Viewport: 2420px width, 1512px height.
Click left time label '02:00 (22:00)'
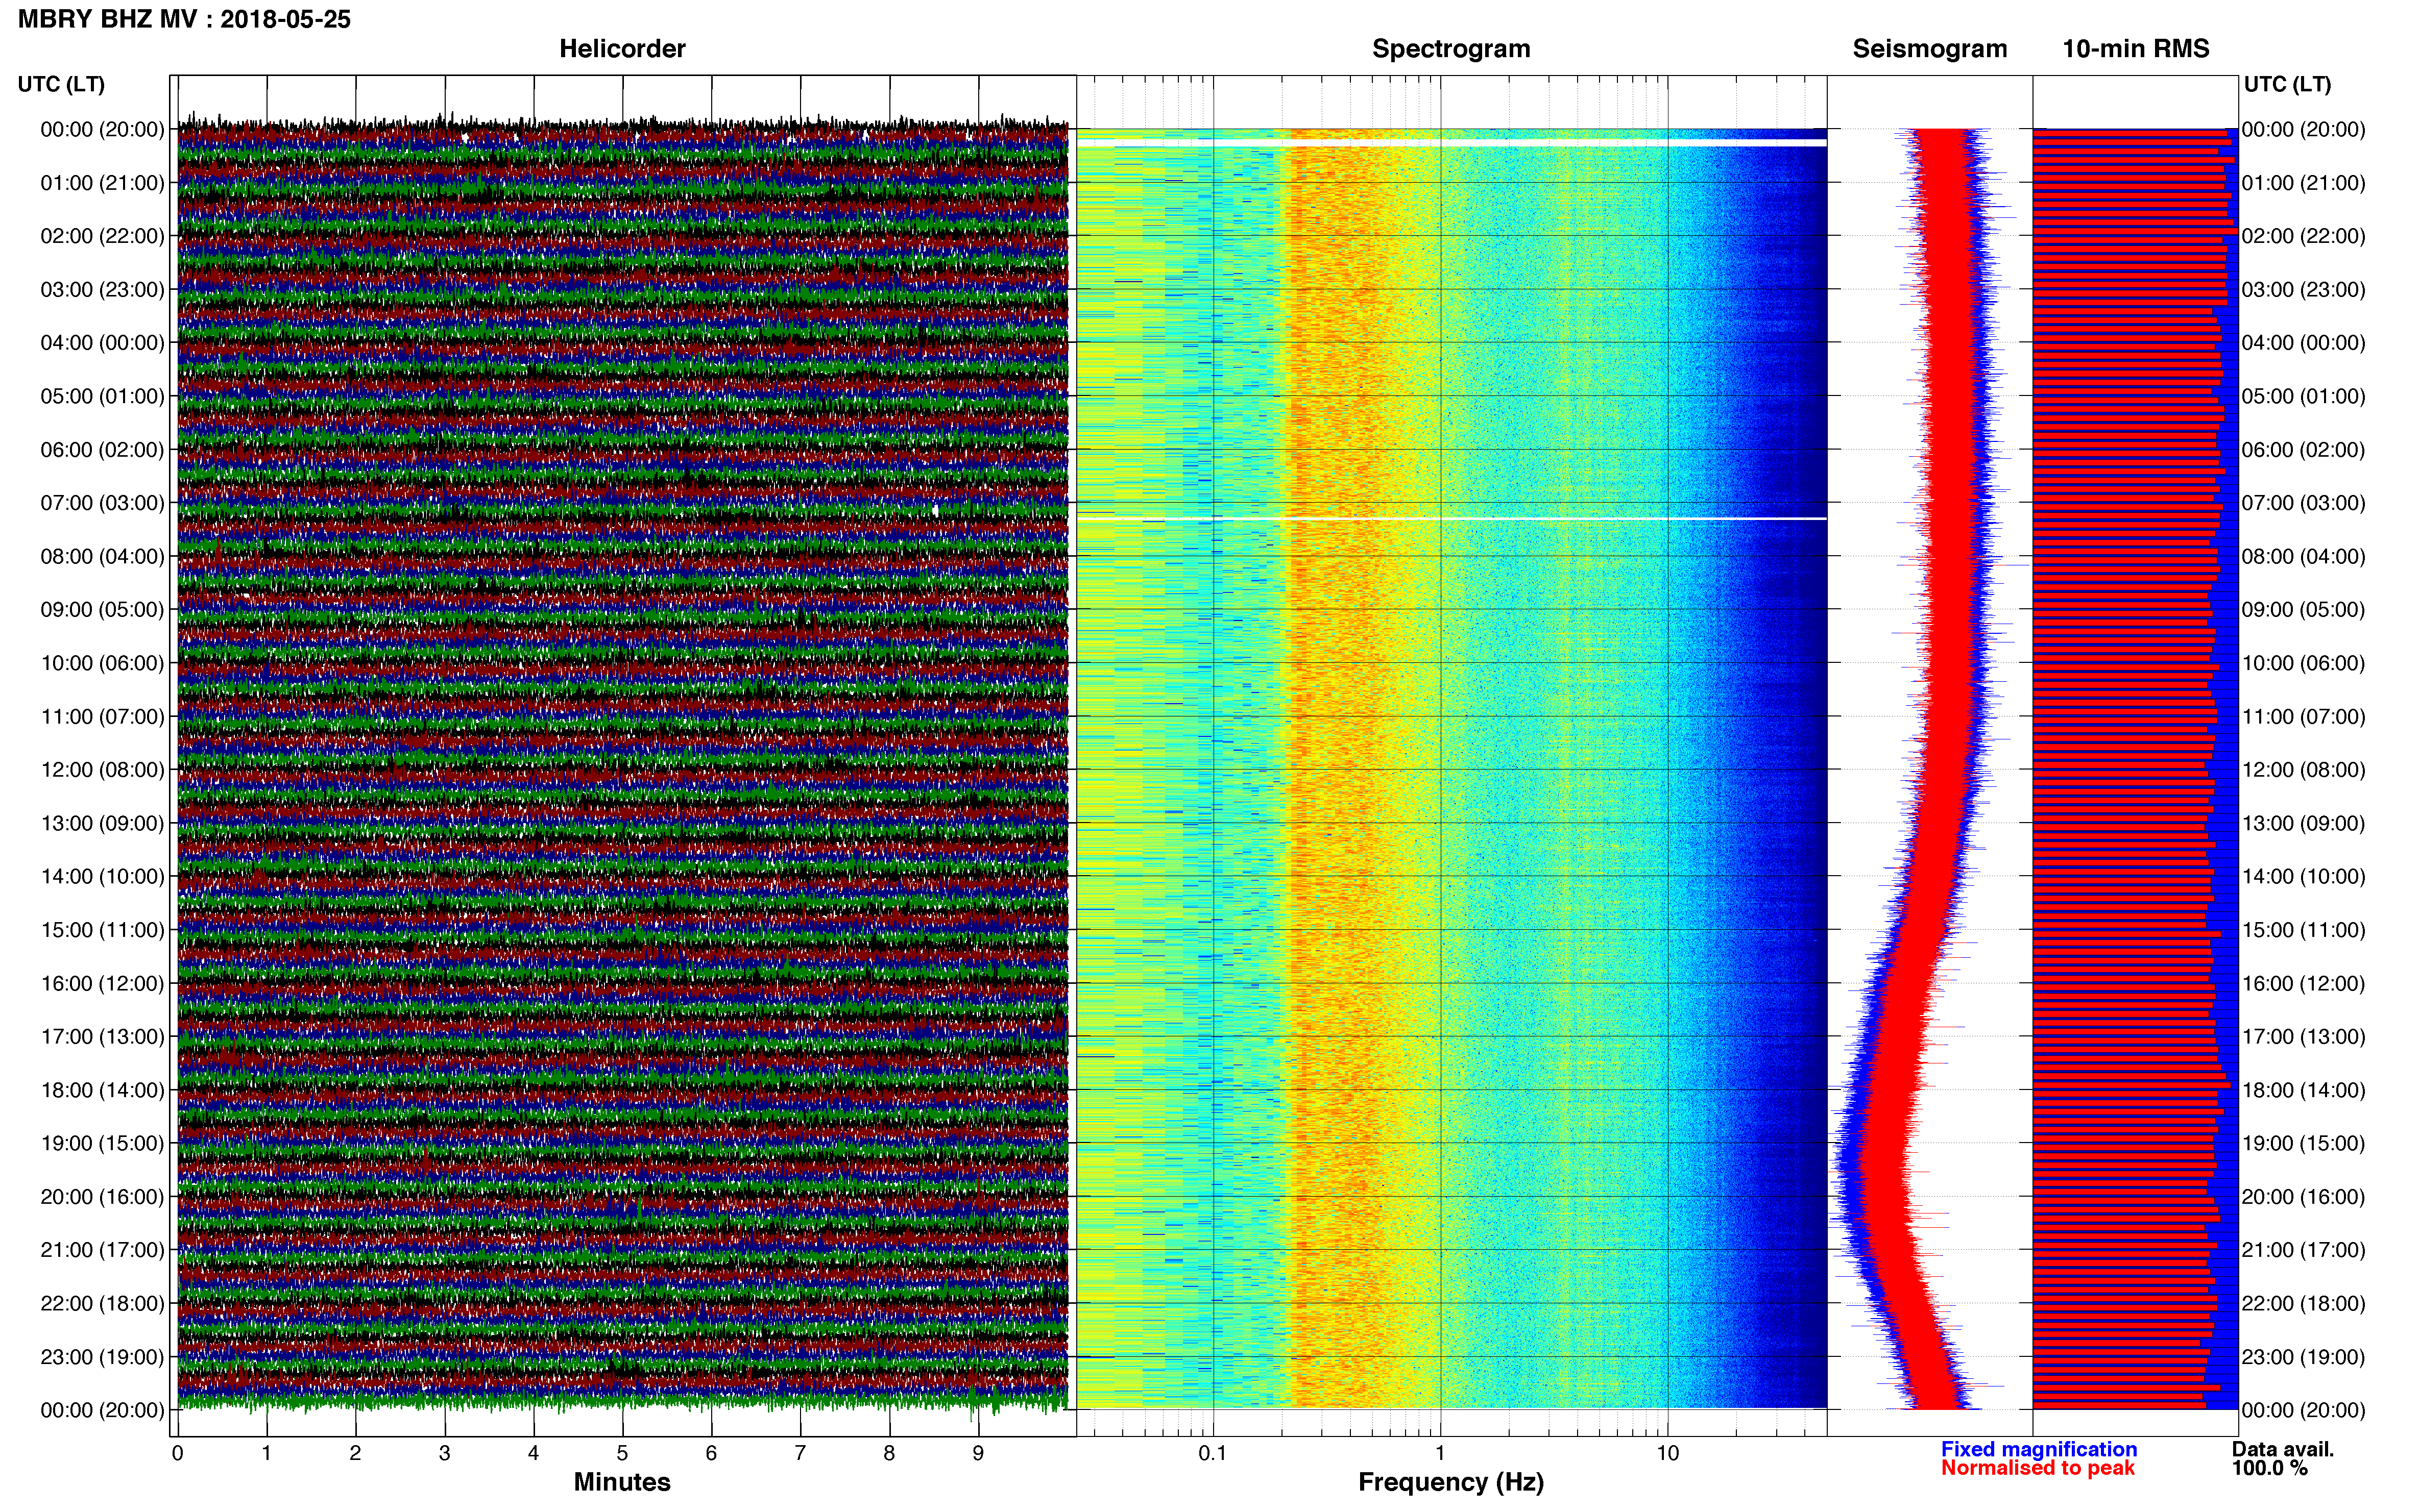pos(102,236)
